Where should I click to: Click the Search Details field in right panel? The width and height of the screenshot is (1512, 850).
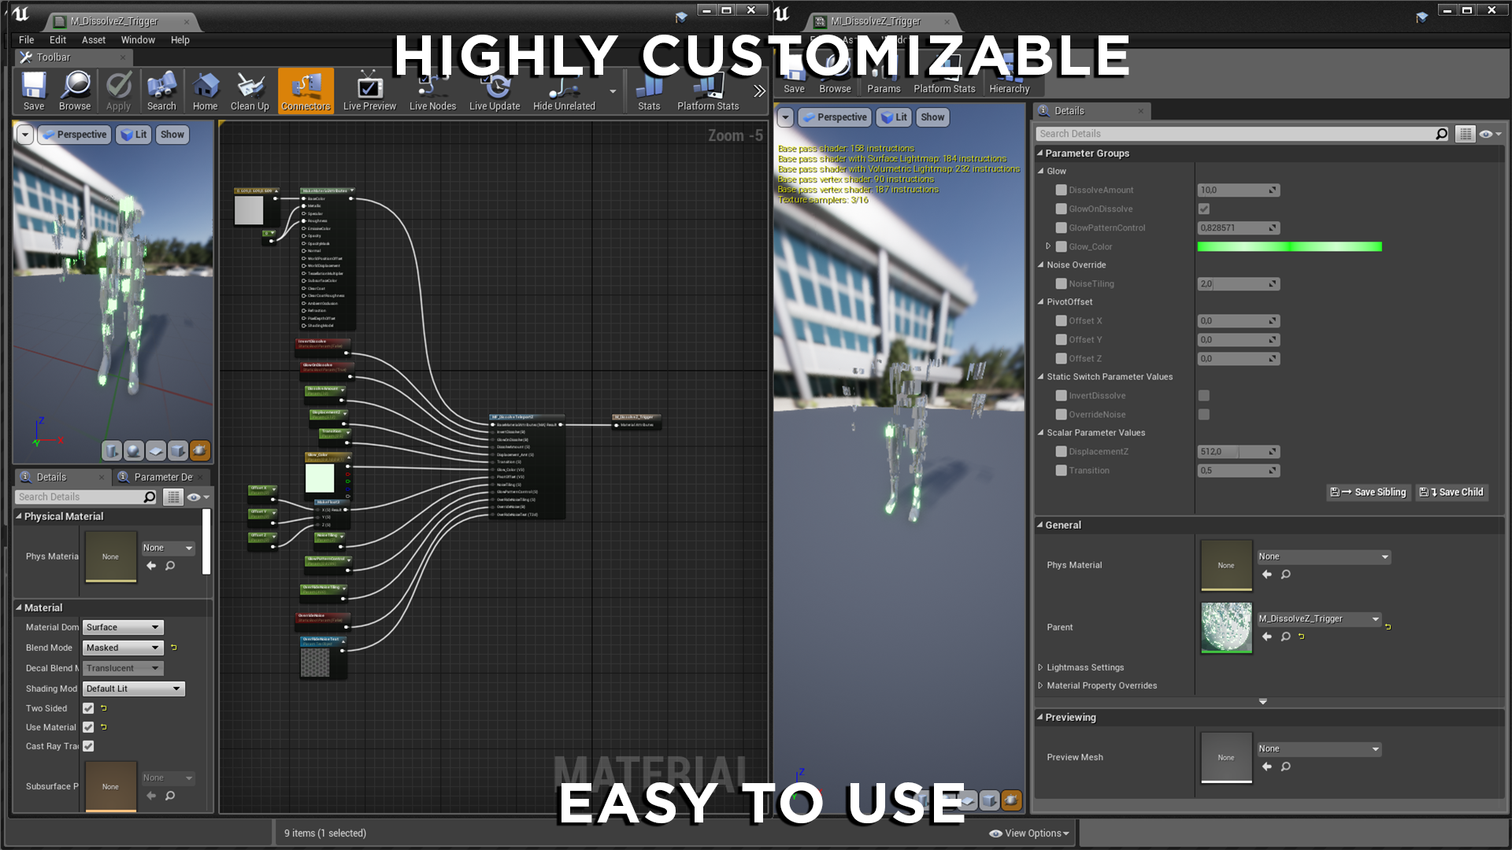point(1236,134)
